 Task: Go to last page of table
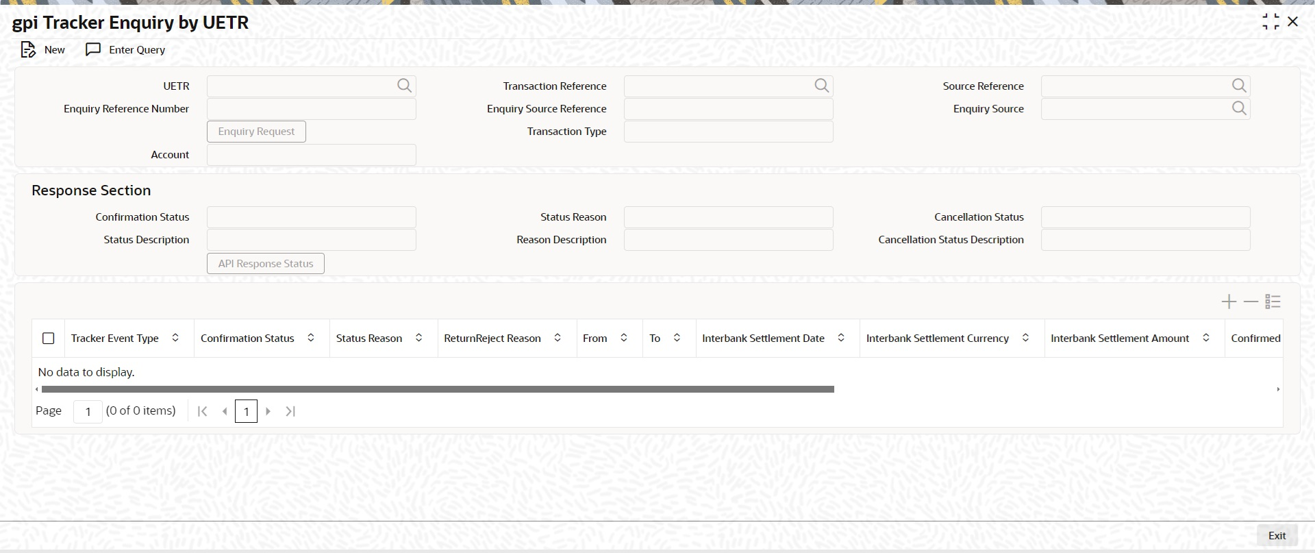click(290, 411)
